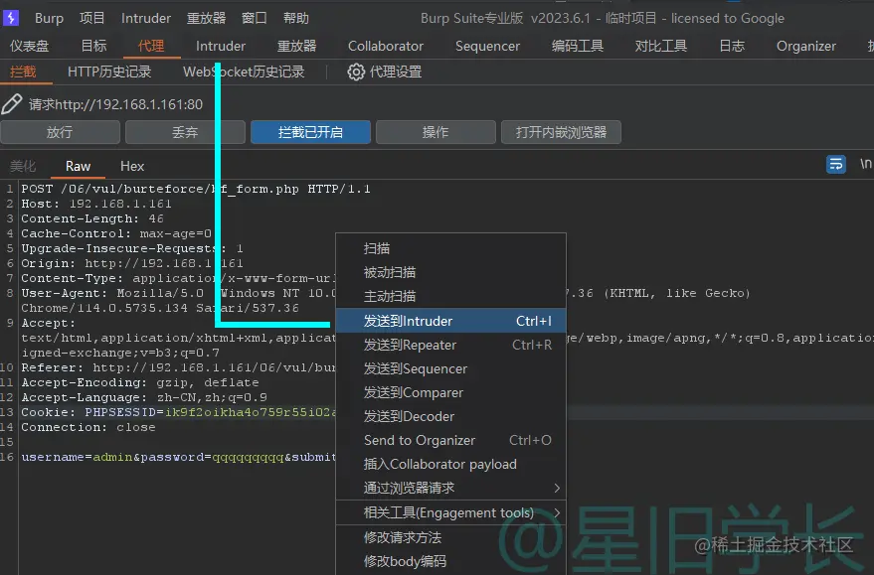Select the 拦截 sub-tab
Screen dimensions: 874x575
(x=23, y=72)
